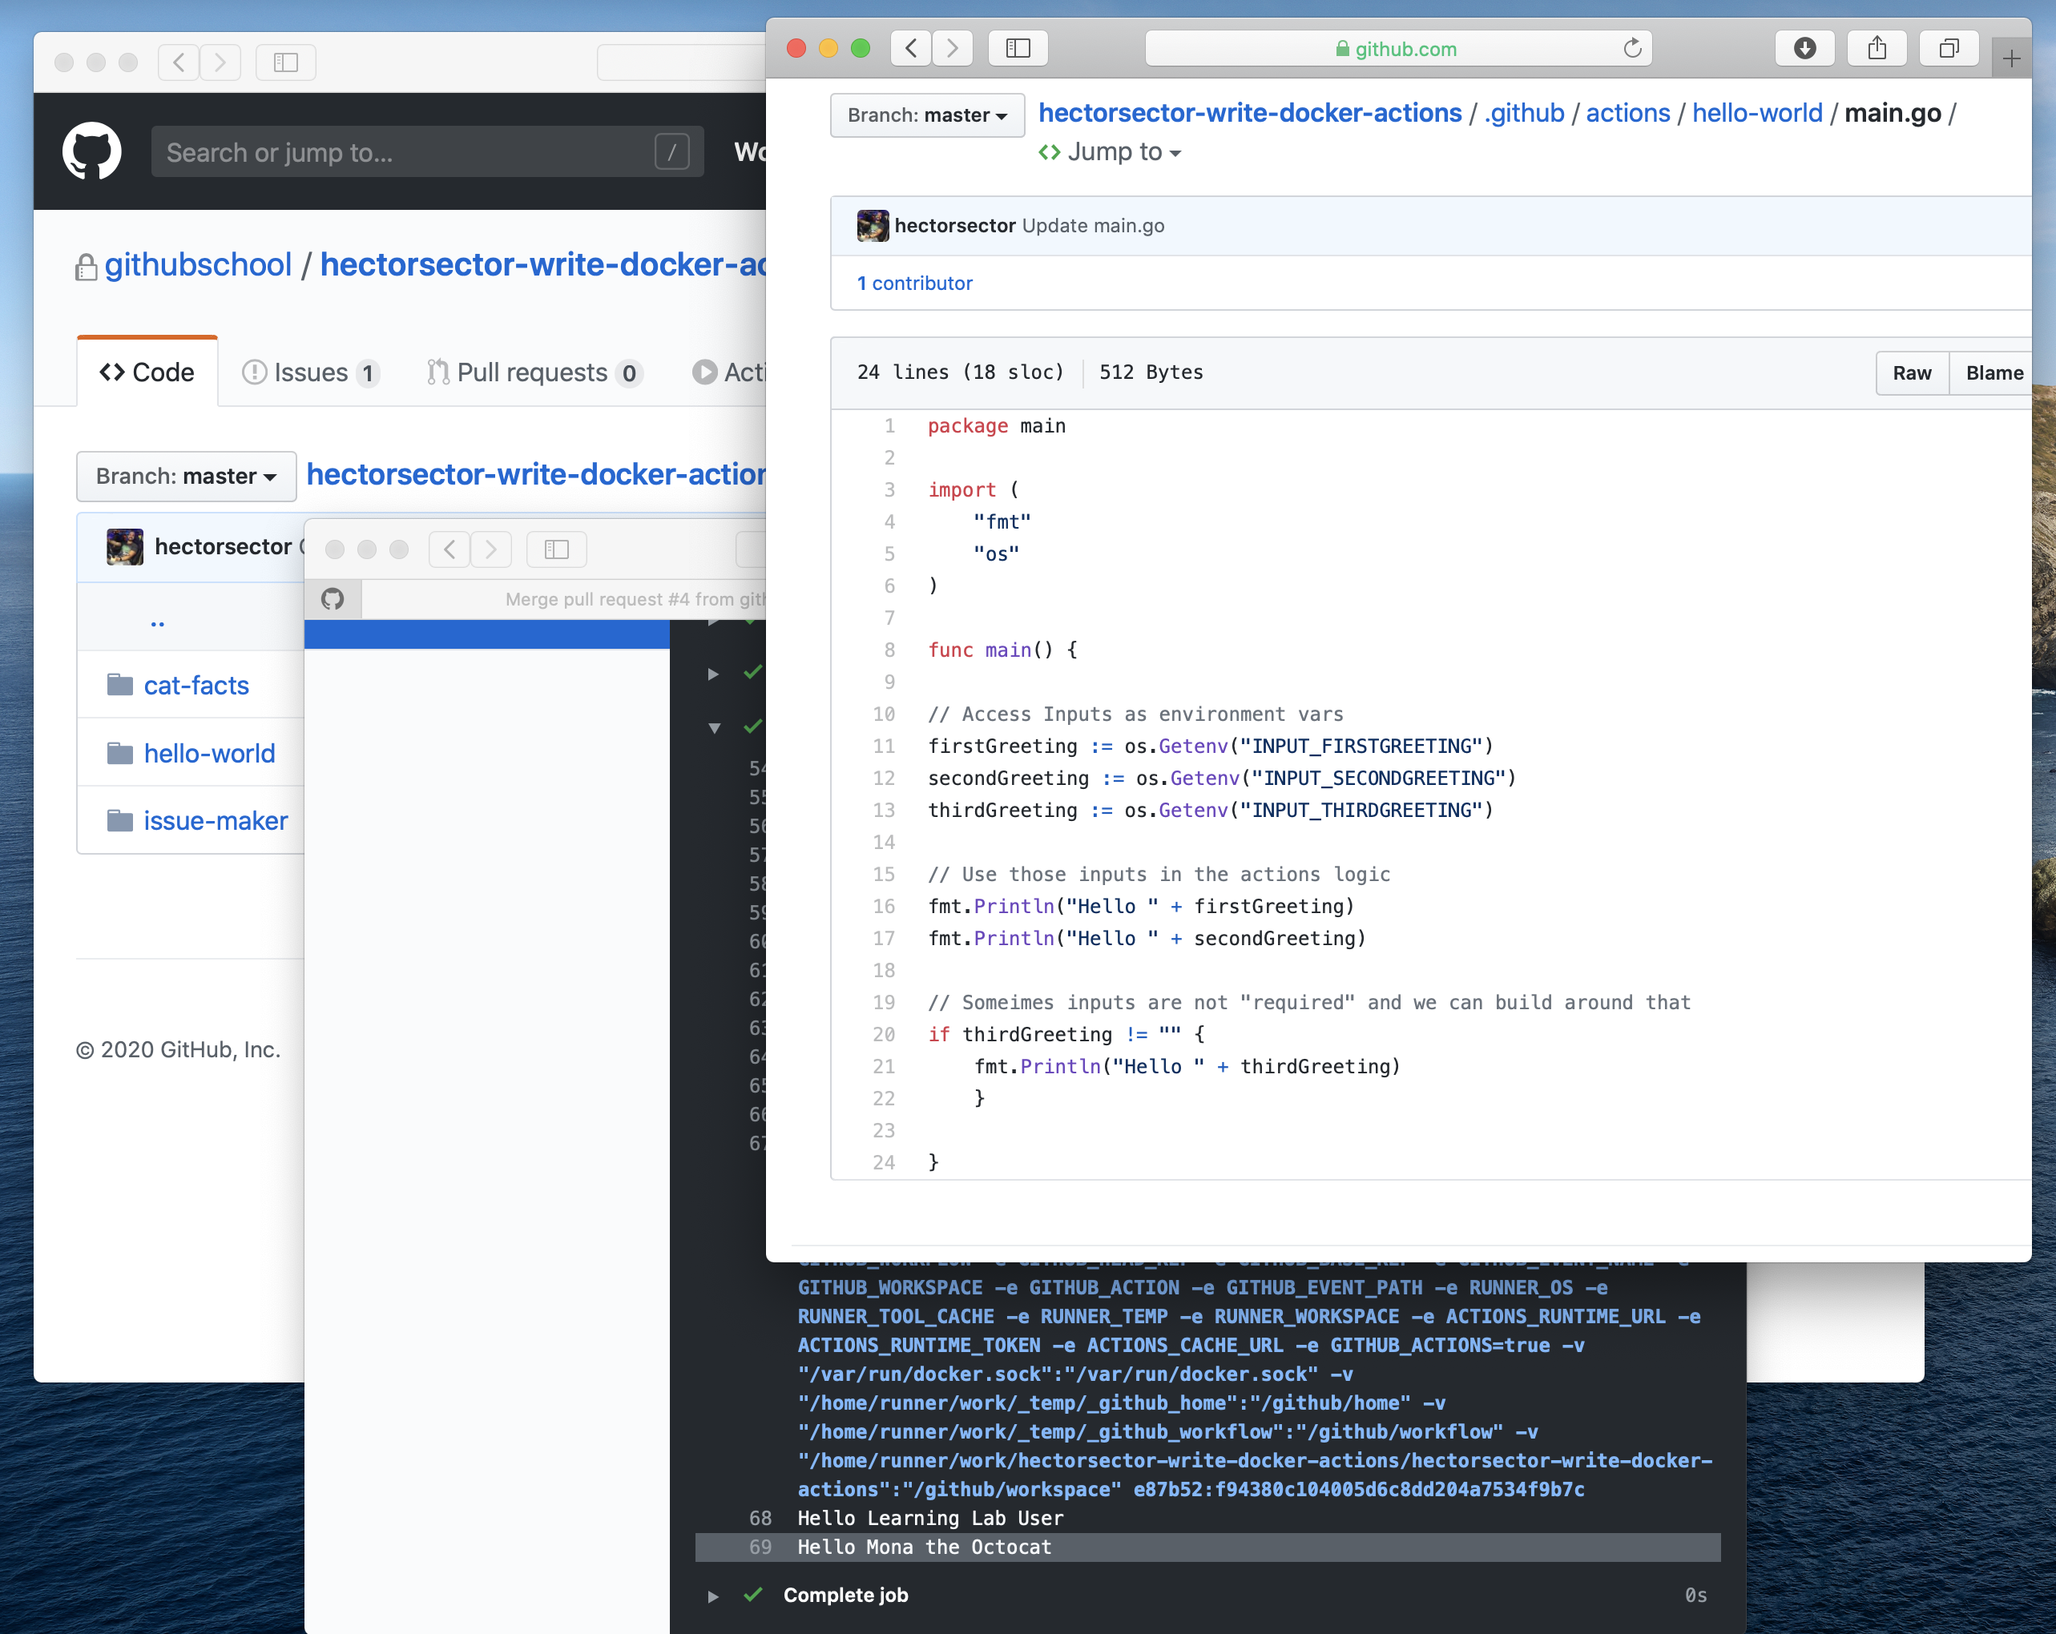Click the hectorsector avatar on the commit bar
The image size is (2056, 1634).
click(872, 226)
